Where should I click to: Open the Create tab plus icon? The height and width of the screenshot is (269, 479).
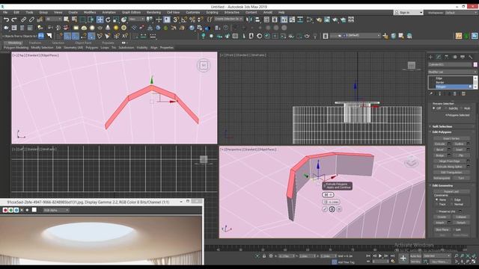pos(431,57)
